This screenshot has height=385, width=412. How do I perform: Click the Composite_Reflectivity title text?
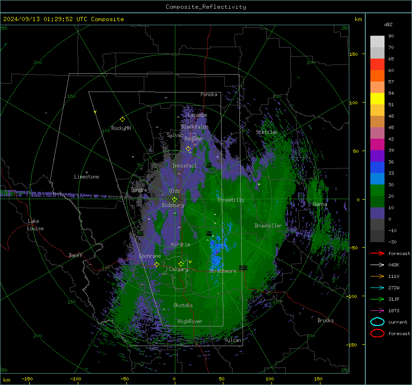206,7
